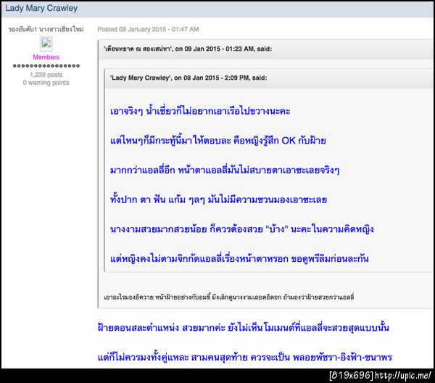The width and height of the screenshot is (435, 383).
Task: Click the reply line beginning 'ฝ้ายตอนสละตำแหน่ง'
Action: click(x=244, y=328)
